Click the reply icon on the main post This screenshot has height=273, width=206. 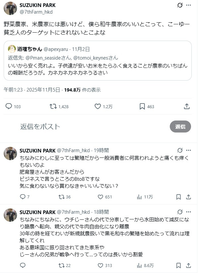9,107
